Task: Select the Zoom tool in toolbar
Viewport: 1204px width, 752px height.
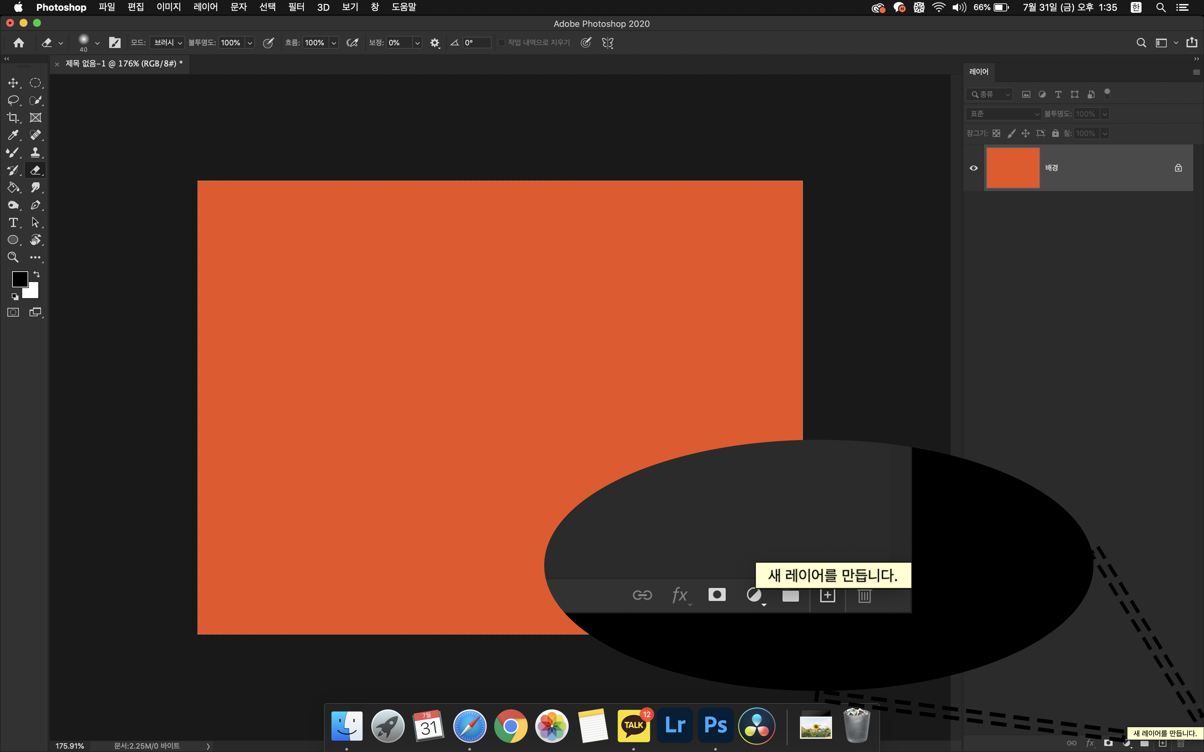Action: [x=13, y=257]
